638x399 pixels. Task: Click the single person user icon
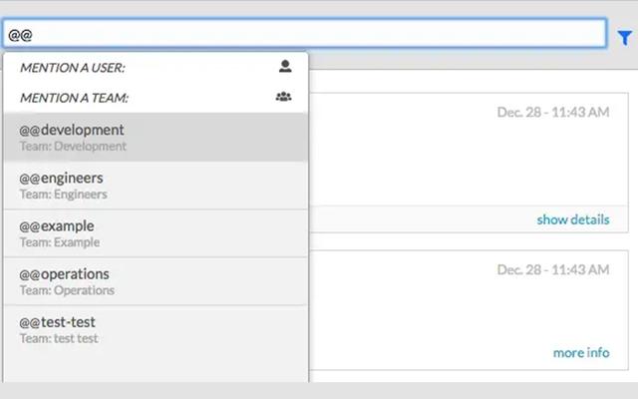coord(285,67)
